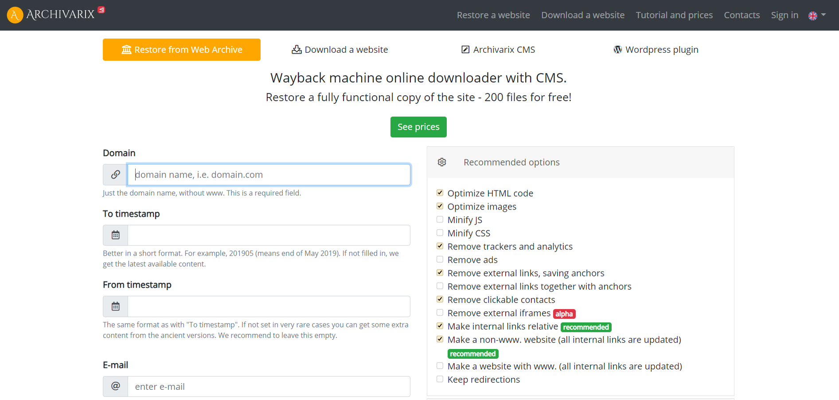
Task: Enable Minify CSS option
Action: tap(440, 233)
